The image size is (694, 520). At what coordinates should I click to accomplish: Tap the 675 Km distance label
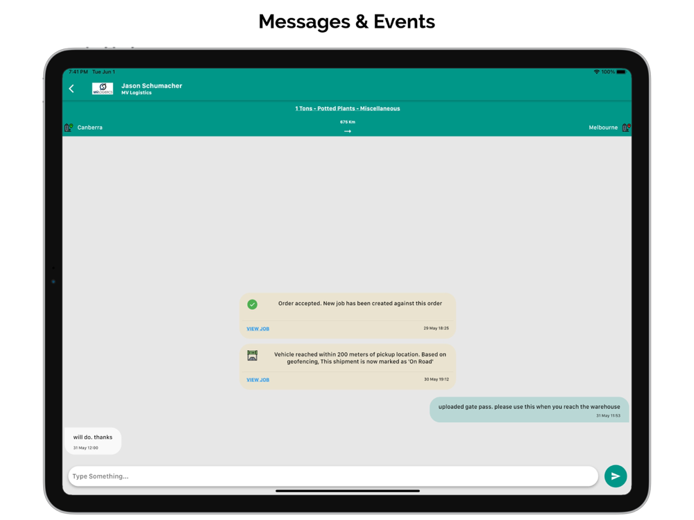[x=348, y=122]
